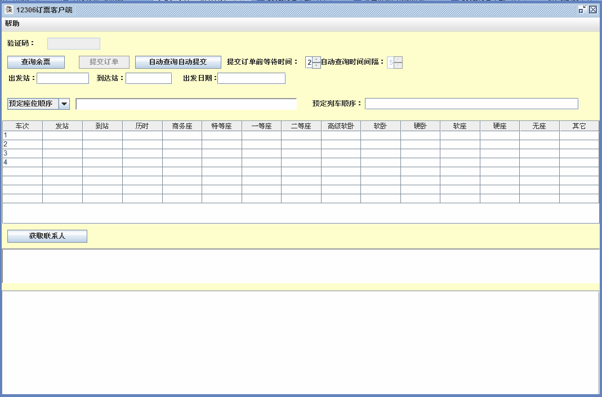Decrease the 自动查询时间间隔 spinner value
The height and width of the screenshot is (397, 602).
398,65
